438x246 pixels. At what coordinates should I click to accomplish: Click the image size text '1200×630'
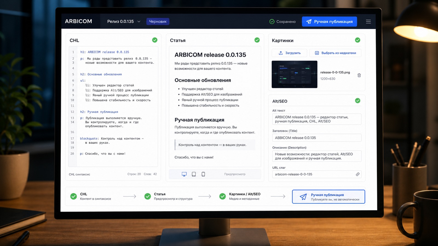[328, 79]
